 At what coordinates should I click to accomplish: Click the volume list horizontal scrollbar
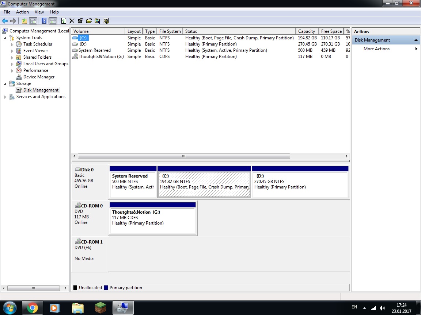click(x=184, y=156)
